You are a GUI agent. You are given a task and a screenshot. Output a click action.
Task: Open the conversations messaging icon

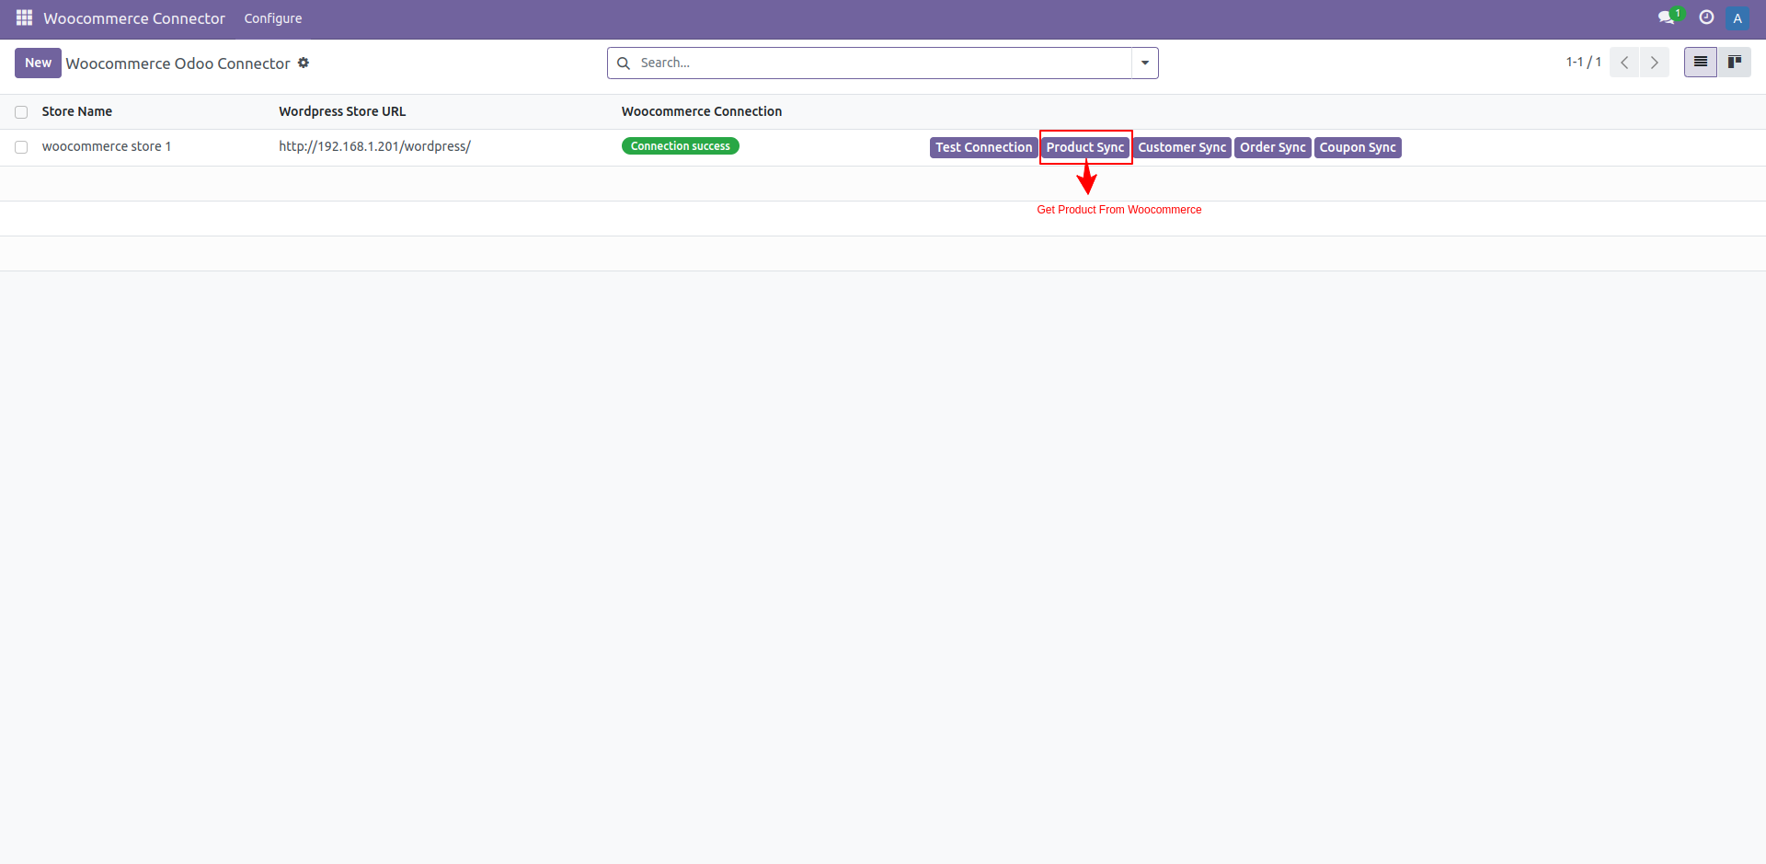(1668, 17)
